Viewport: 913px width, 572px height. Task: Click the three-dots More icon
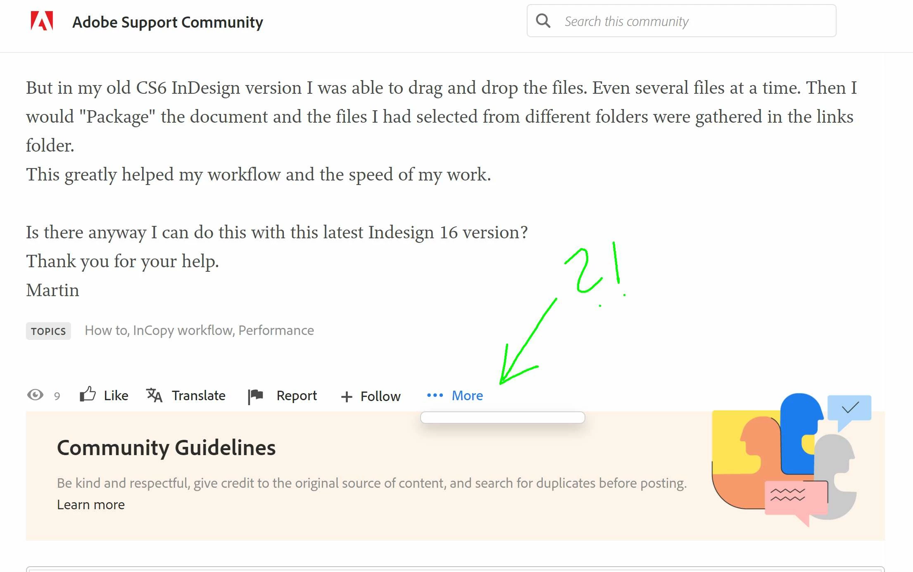point(435,395)
